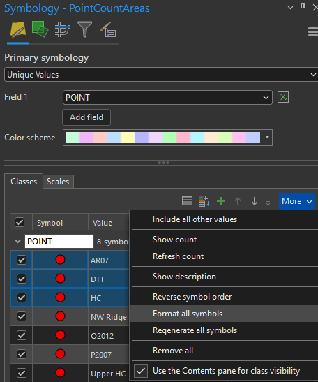The width and height of the screenshot is (318, 382).
Task: Open the symbology pane hamburger menu
Action: [312, 32]
